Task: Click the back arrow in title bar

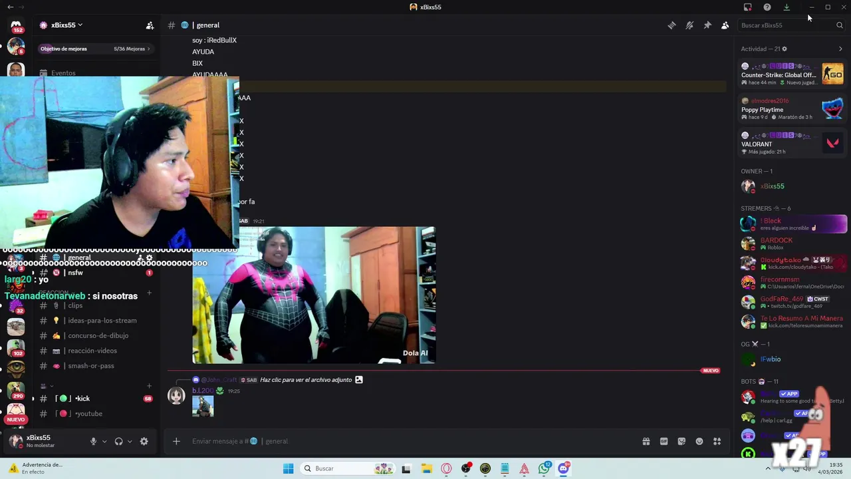Action: (x=10, y=7)
